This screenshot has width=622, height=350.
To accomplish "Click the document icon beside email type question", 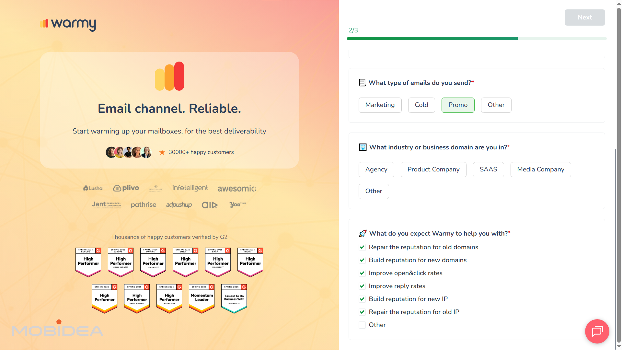I will [362, 83].
